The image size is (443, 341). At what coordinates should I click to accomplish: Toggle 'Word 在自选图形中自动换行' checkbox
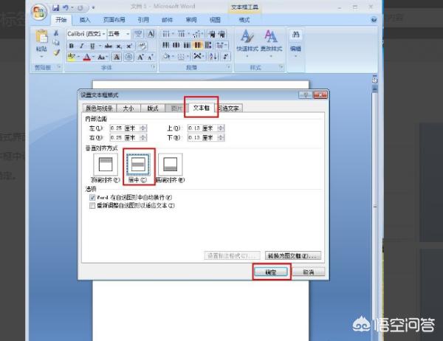92,198
